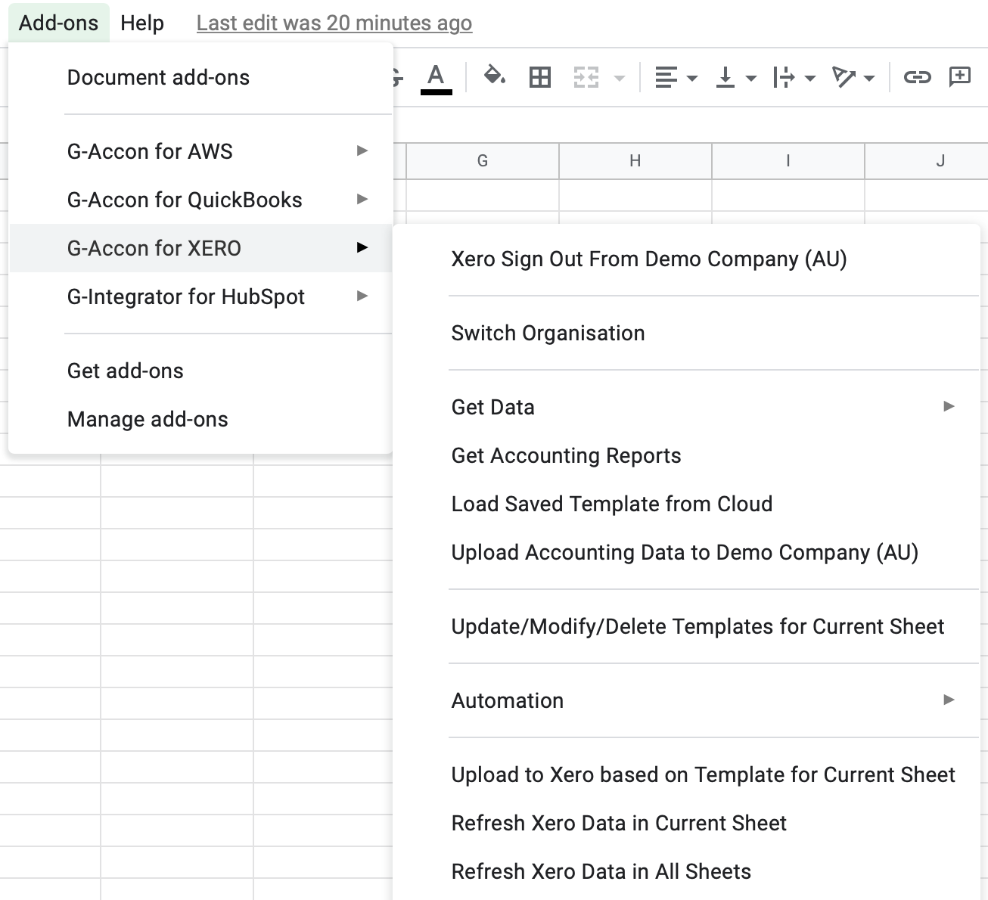
Task: Choose Manage add-ons
Action: pyautogui.click(x=200, y=419)
